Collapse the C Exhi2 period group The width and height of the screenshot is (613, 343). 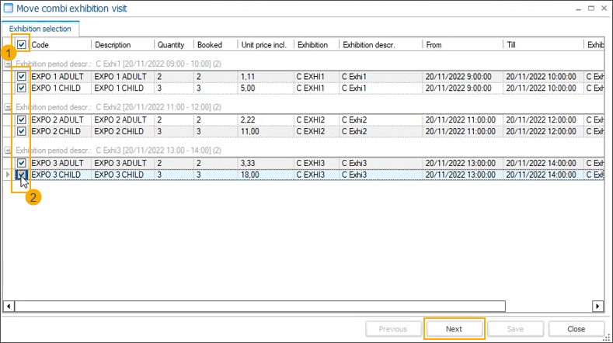8,107
